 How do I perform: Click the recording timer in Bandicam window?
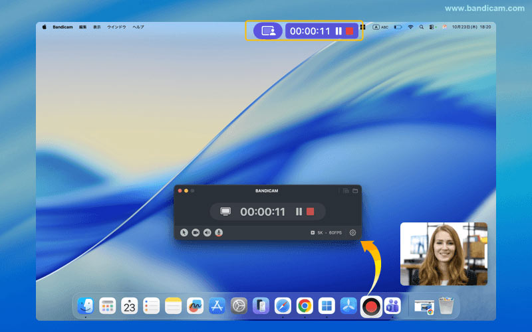click(263, 212)
